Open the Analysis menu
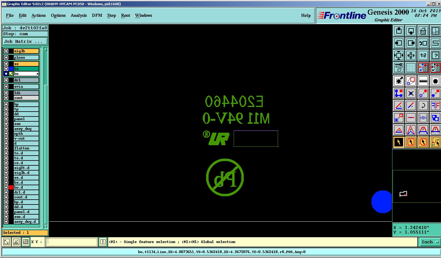441x258 pixels. coord(79,15)
